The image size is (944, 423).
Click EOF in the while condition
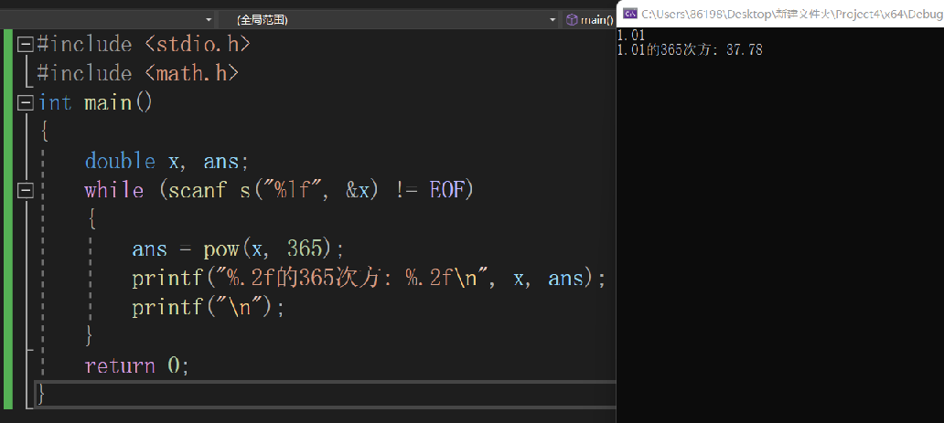click(446, 191)
